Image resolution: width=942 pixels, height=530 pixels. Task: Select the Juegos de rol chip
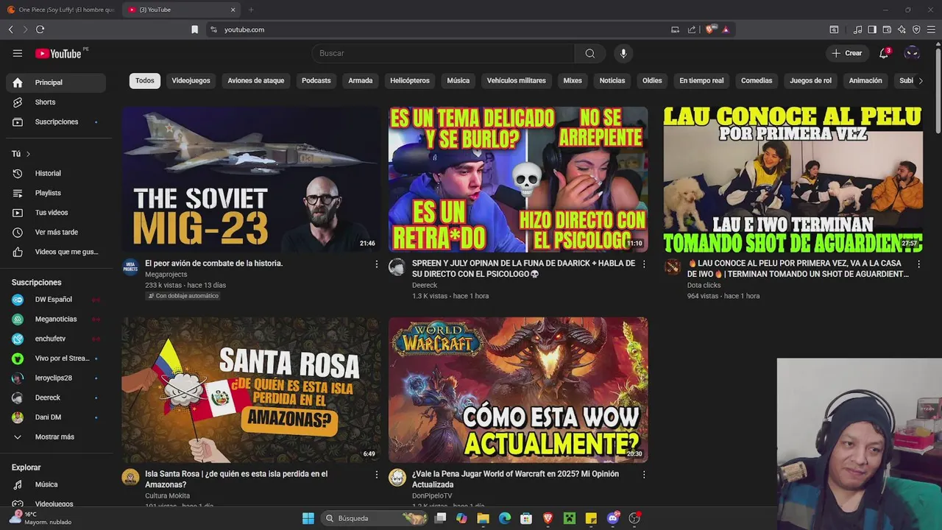click(810, 80)
